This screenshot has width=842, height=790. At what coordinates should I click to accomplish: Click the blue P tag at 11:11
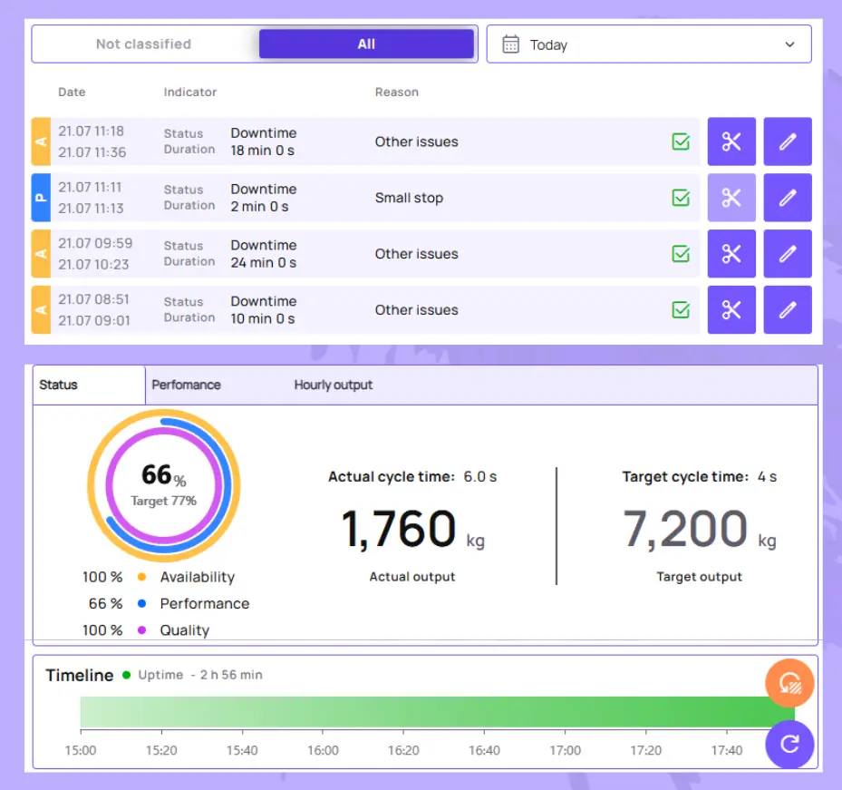click(41, 198)
